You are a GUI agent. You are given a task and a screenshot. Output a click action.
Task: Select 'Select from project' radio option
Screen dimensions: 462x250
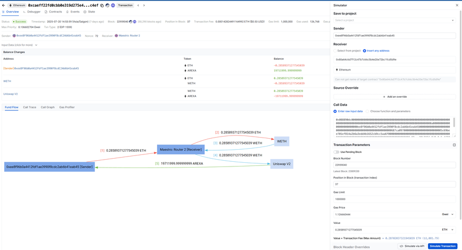(335, 51)
